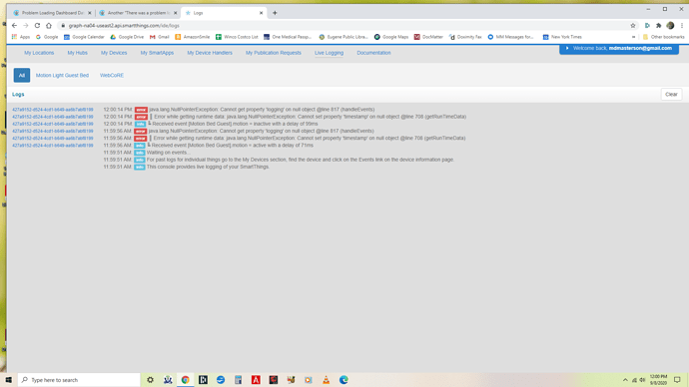Open Microsoft Edge from the taskbar
Screen dimensions: 689x387
[x=344, y=380]
